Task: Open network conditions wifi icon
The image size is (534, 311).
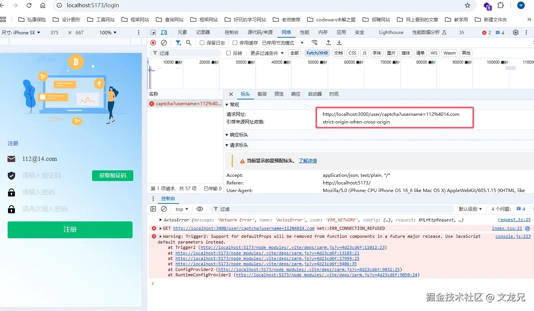Action: 314,43
